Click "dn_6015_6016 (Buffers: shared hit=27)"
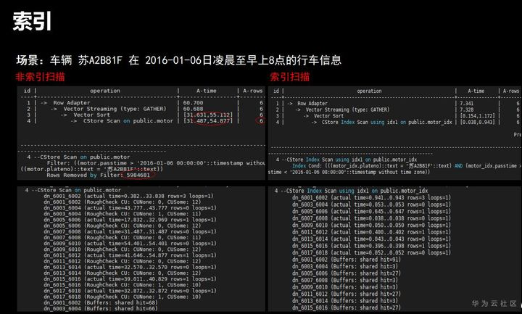This screenshot has width=522, height=314. pos(347,307)
